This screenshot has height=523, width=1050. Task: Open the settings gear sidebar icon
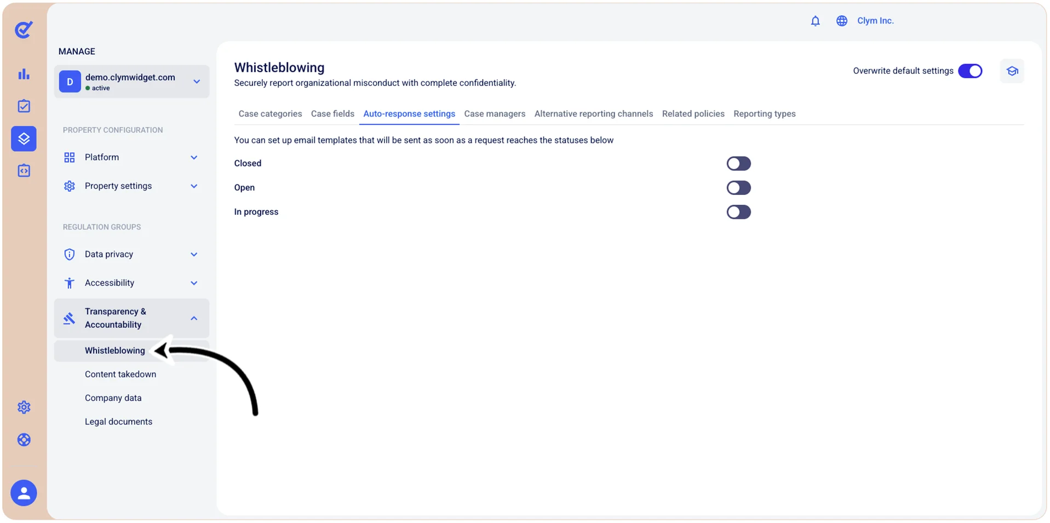pos(24,407)
